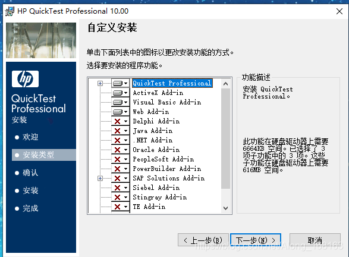This screenshot has height=257, width=349.
Task: Select QuickTest Professional feature row
Action: tap(172, 83)
